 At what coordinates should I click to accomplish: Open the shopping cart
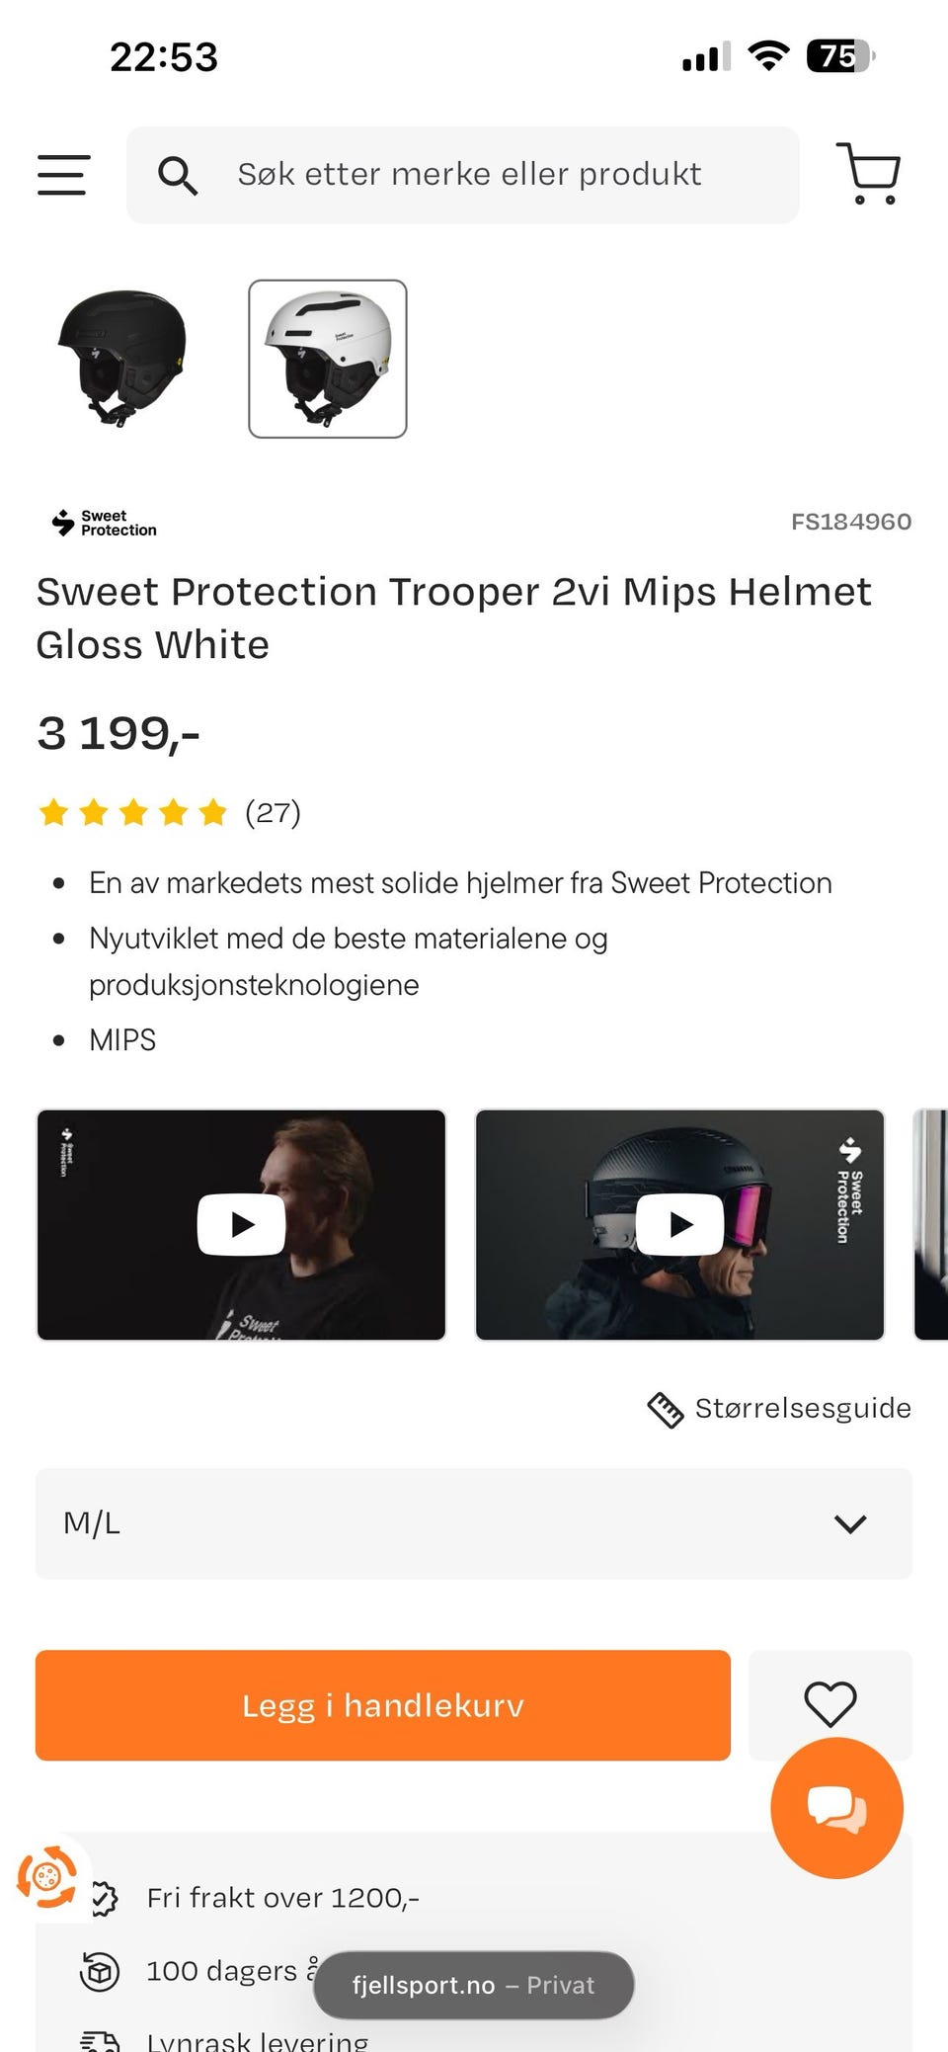pos(868,174)
